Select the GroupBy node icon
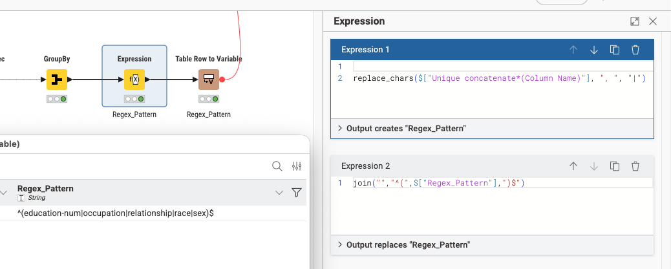Viewport: 671px width, 269px height. [57, 80]
